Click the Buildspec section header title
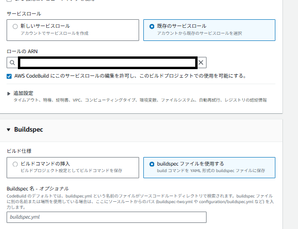The image size is (298, 229). coord(28,130)
